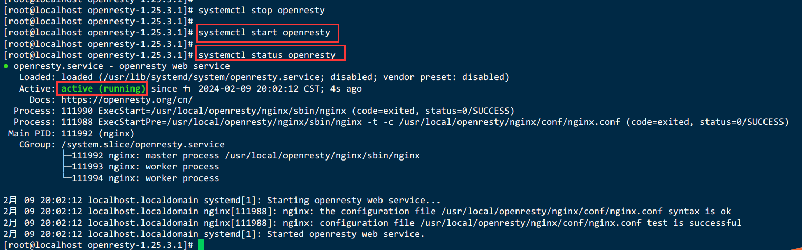802x250 pixels.
Task: Click the 111994 nginx worker process entry
Action: tap(140, 178)
